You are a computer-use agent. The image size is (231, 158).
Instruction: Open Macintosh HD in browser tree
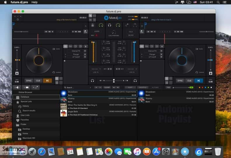[29, 138]
